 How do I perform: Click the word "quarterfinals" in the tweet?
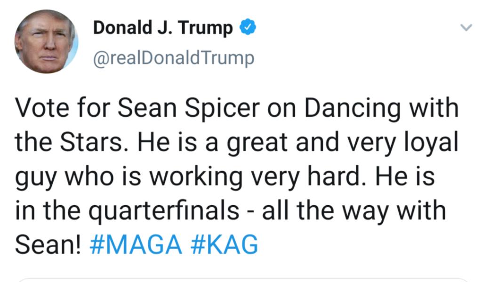164,211
